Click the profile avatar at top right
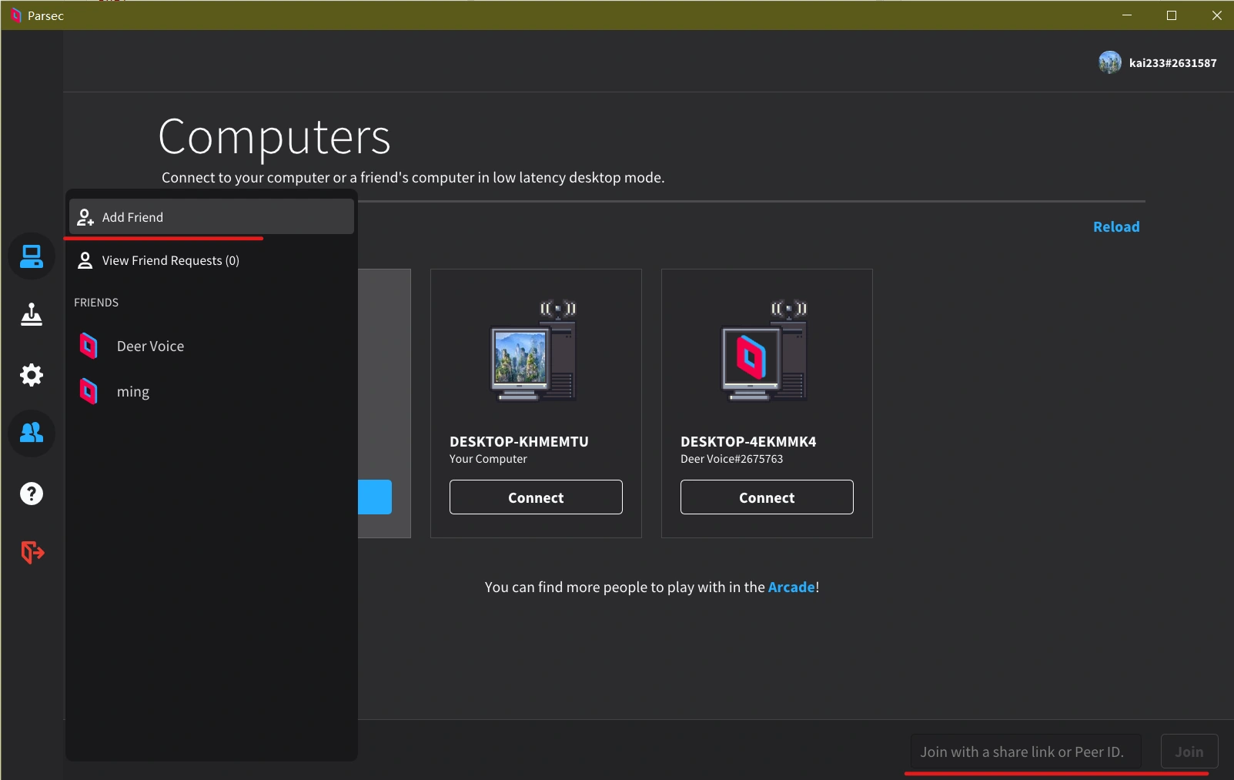 coord(1109,62)
